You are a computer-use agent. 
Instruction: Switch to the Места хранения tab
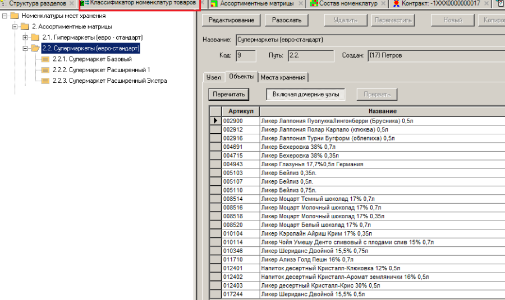click(x=283, y=77)
